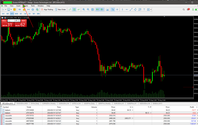Click the red BUY one-click button
Screen dimensions: 198x125
point(24,21)
